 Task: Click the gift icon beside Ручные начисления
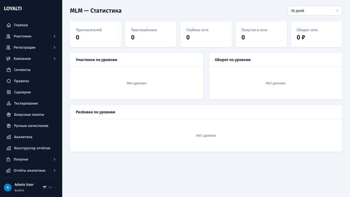coord(9,126)
